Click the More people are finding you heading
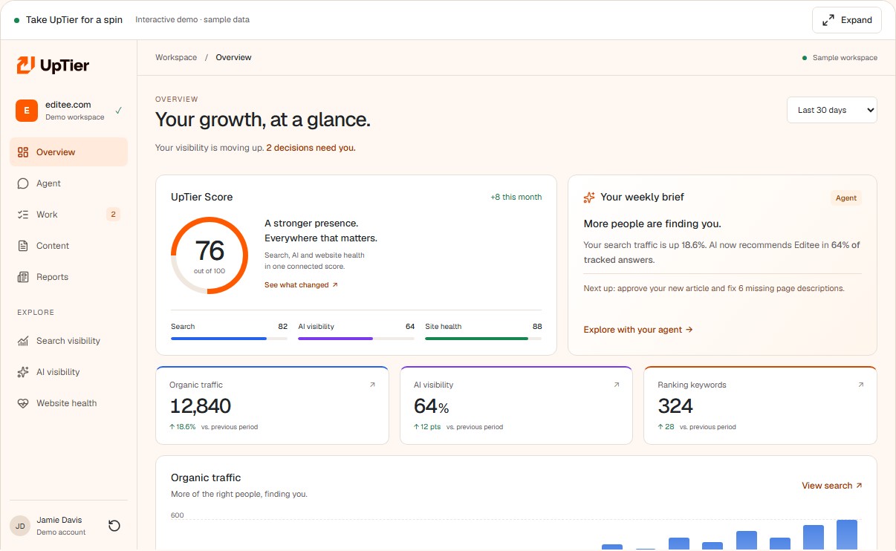The height and width of the screenshot is (551, 896). [652, 224]
